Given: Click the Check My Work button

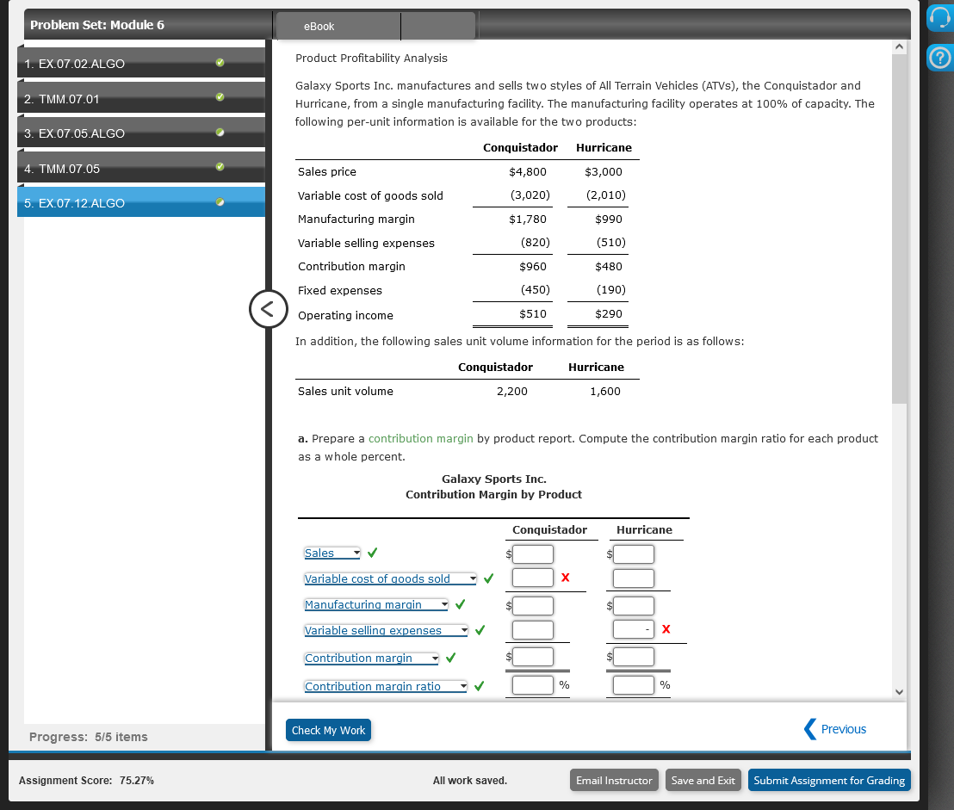Looking at the screenshot, I should (328, 729).
